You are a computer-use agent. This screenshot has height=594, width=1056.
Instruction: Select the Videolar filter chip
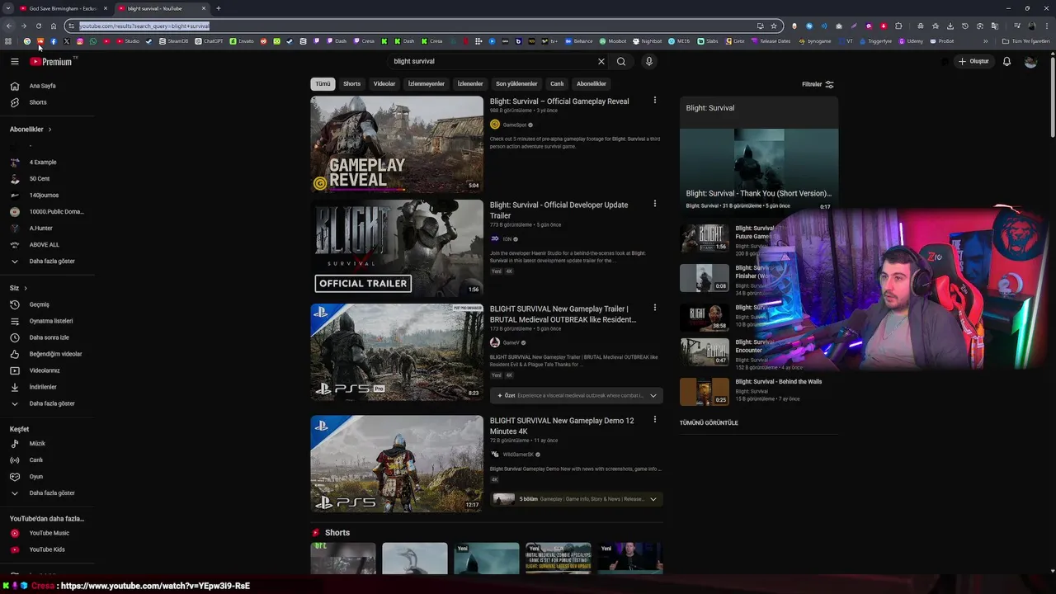384,83
